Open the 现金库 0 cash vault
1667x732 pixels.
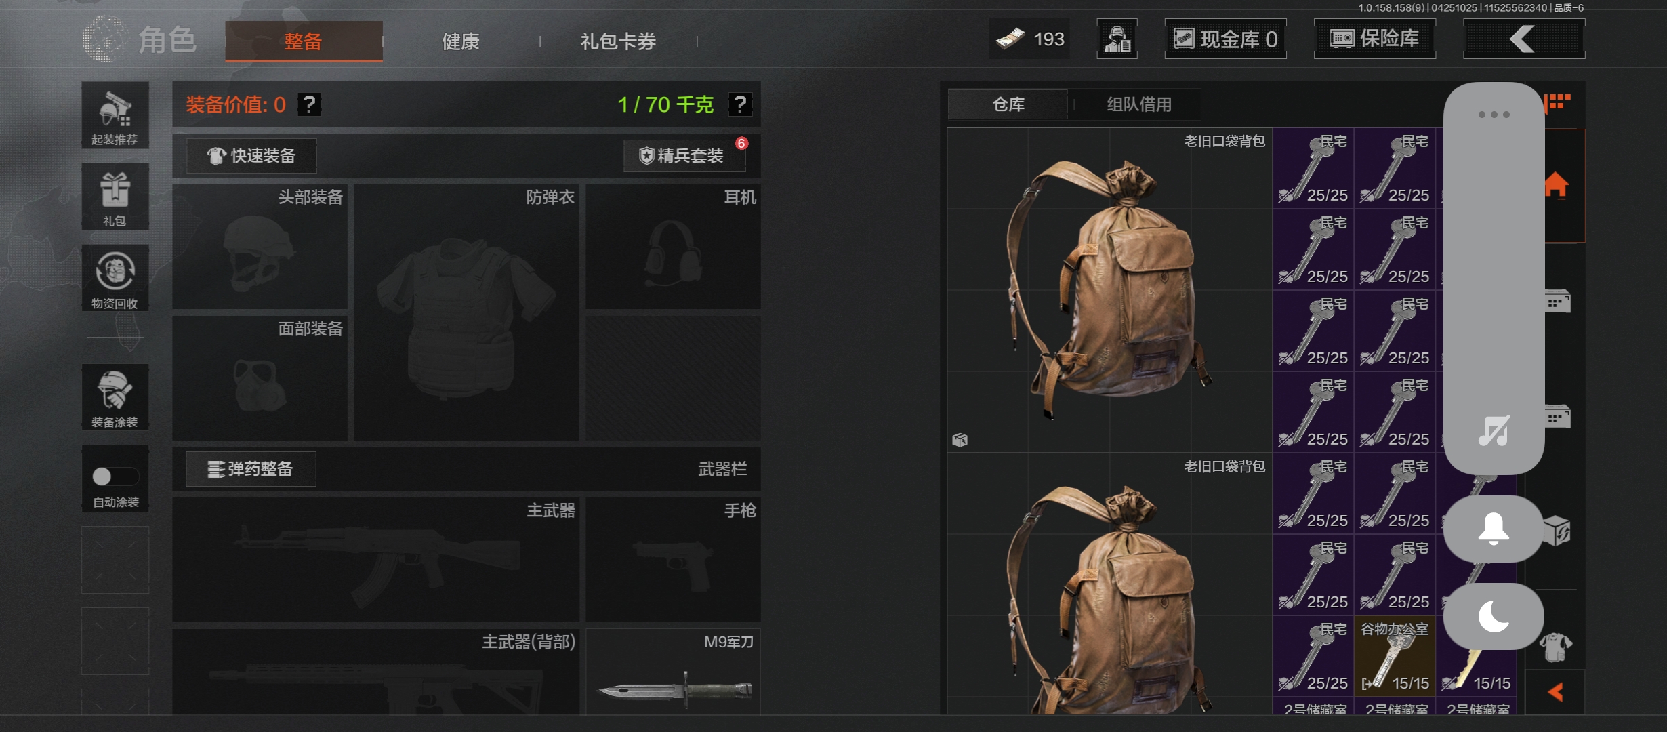[x=1226, y=39]
